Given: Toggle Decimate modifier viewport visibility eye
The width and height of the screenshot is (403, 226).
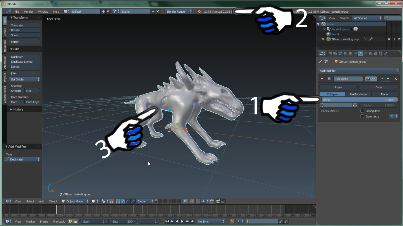Looking at the screenshot, I should [x=374, y=79].
